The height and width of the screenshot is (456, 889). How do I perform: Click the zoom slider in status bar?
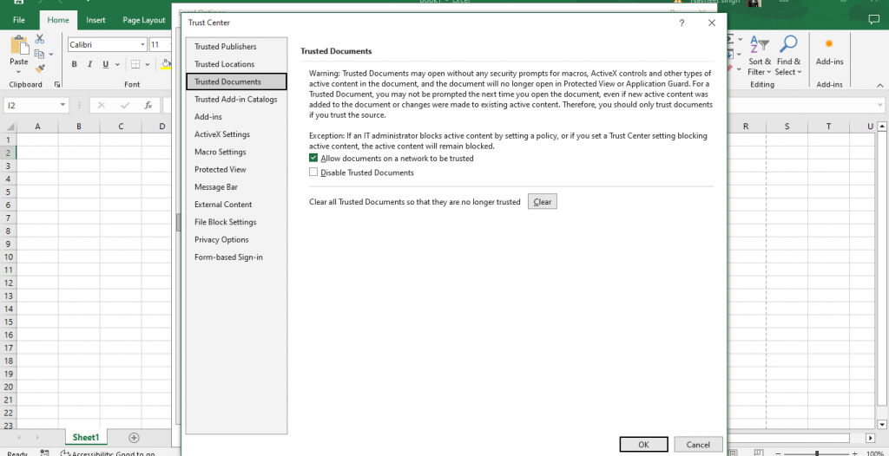[x=817, y=453]
